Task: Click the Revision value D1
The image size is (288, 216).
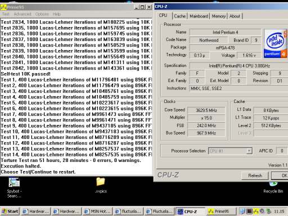Action: pyautogui.click(x=280, y=81)
